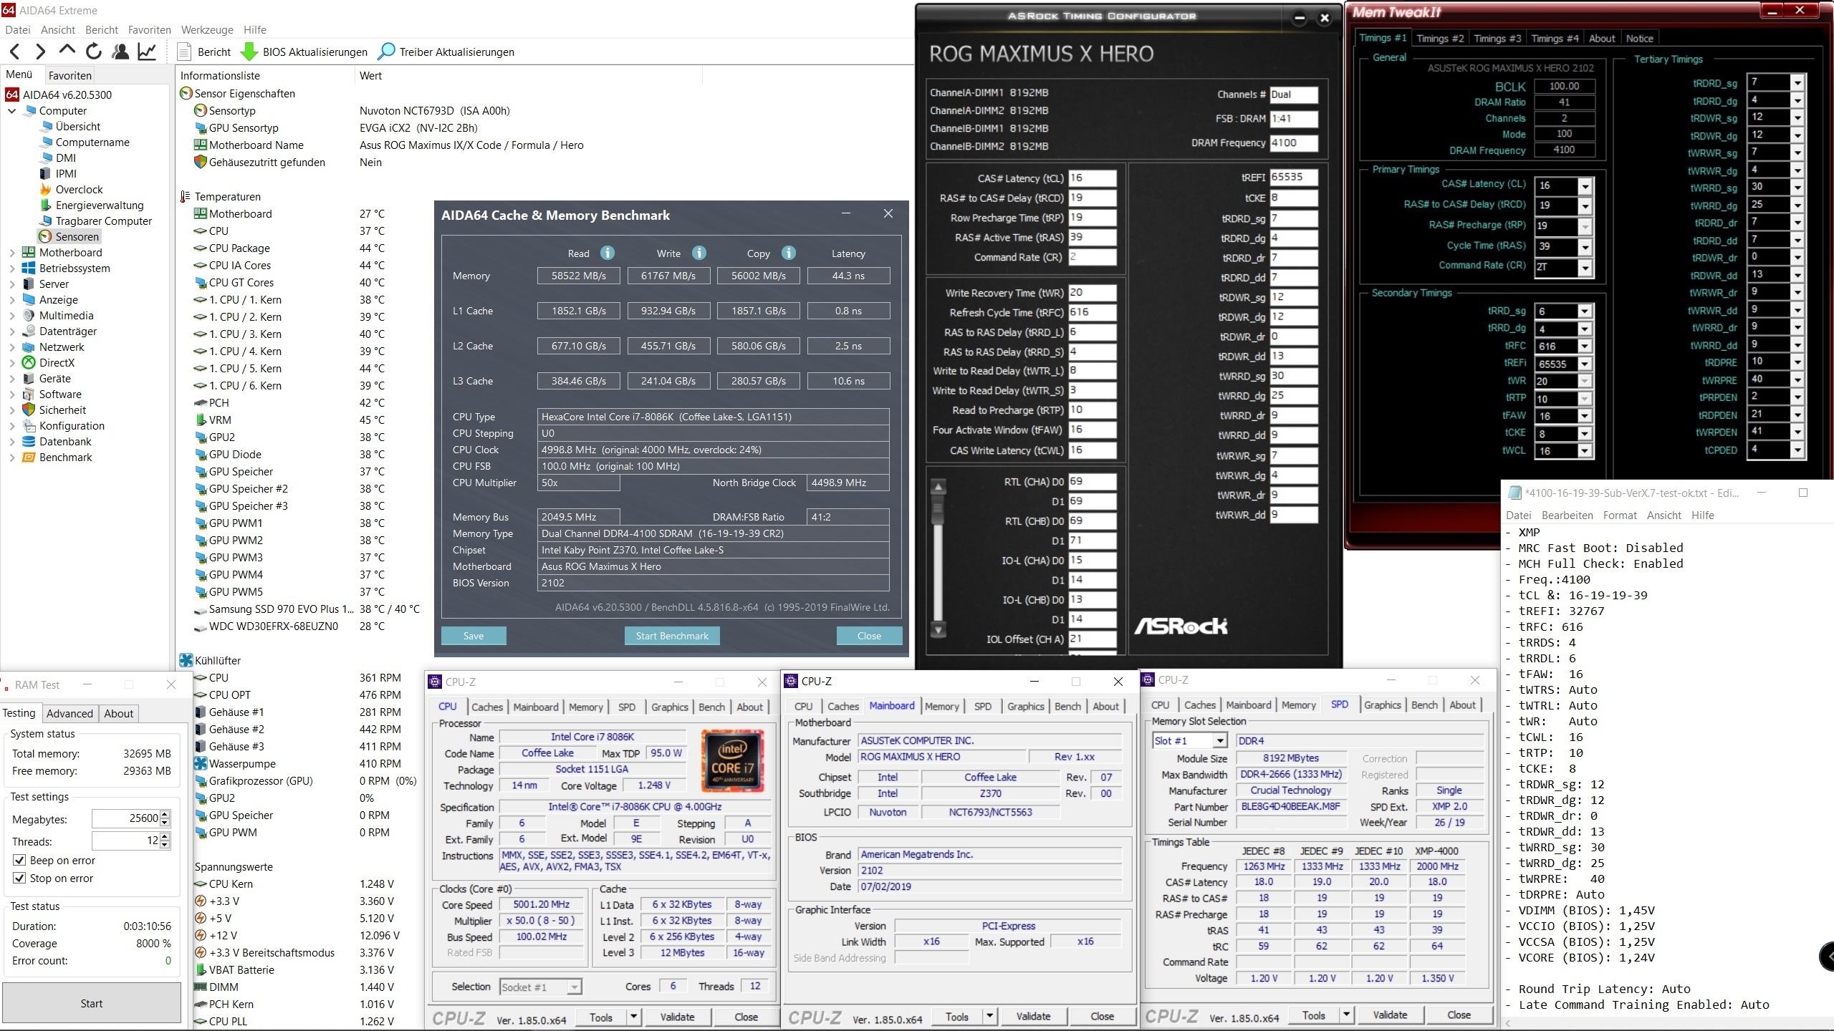Click the Intel Core i7 logo in CPU-Z
The image size is (1834, 1031).
[732, 760]
